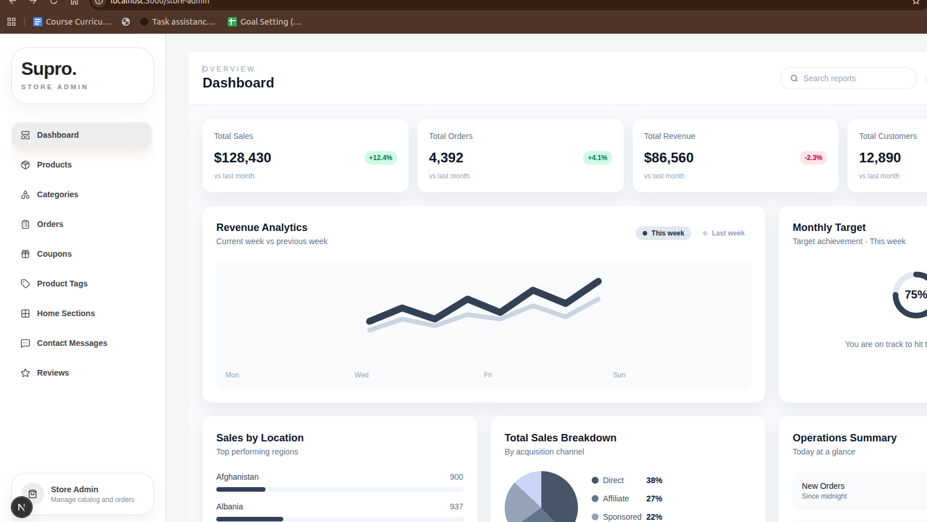This screenshot has height=522, width=927.
Task: Click the Afghanistan sales progress bar
Action: 340,489
